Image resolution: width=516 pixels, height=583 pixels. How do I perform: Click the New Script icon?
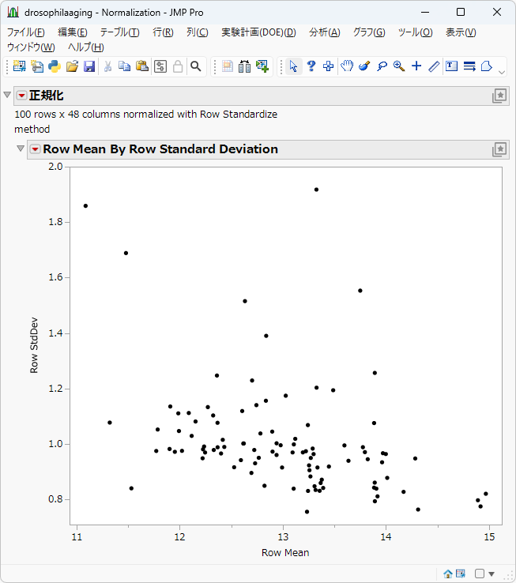pos(37,66)
